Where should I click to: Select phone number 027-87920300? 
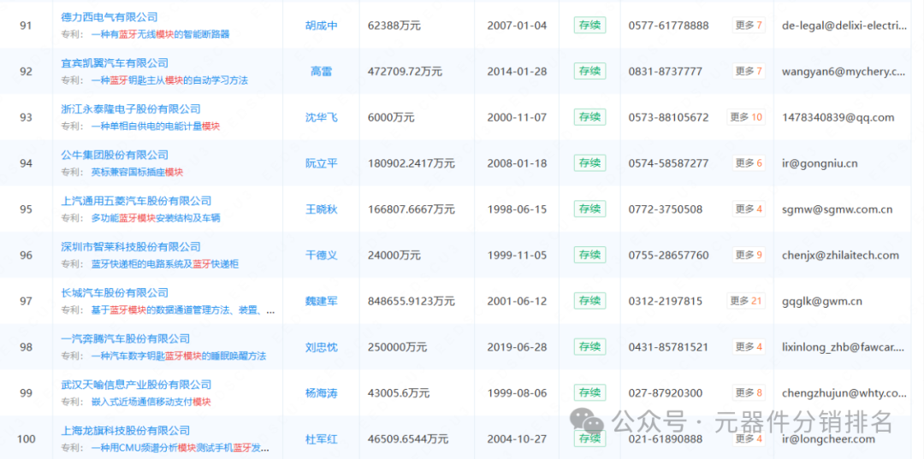666,393
